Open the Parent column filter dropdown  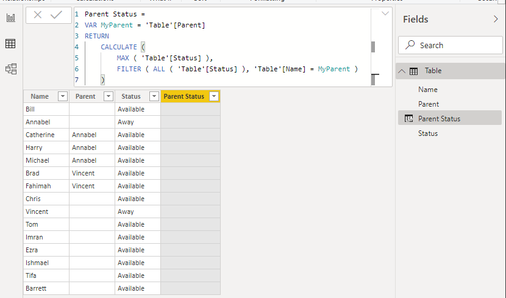coord(109,96)
